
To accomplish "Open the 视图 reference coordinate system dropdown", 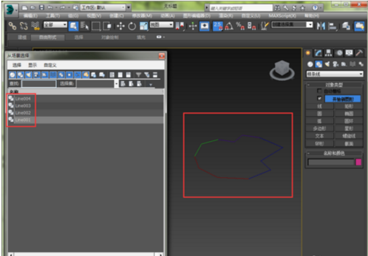I will [x=162, y=25].
